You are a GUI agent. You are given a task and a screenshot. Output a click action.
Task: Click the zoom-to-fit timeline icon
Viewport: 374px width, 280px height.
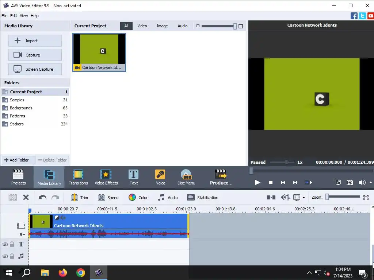(366, 197)
